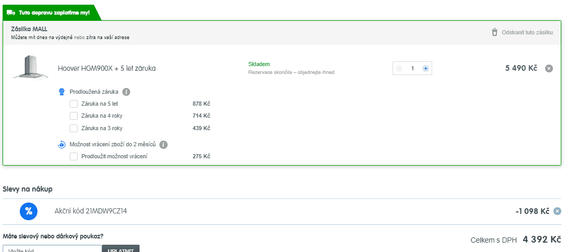567x252 pixels.
Task: Click the item price 5 490 Kč
Action: point(521,68)
